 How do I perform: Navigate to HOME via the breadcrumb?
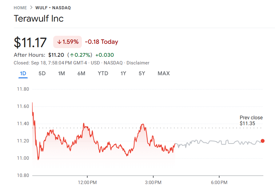pyautogui.click(x=20, y=8)
